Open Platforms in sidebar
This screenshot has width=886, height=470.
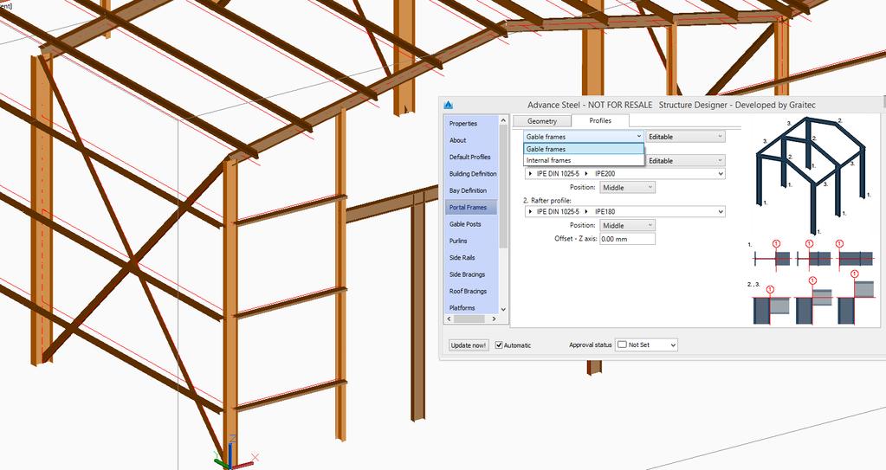tap(462, 308)
